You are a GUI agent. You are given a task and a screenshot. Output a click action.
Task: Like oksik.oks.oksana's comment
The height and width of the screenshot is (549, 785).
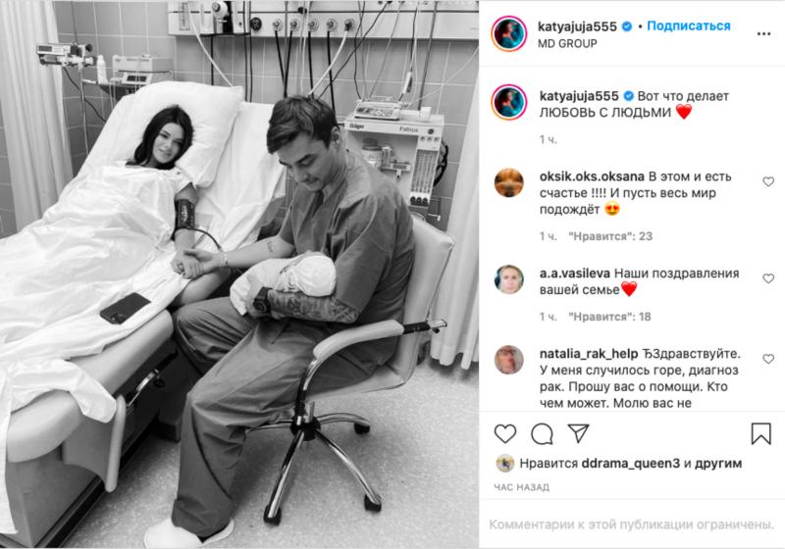(768, 182)
